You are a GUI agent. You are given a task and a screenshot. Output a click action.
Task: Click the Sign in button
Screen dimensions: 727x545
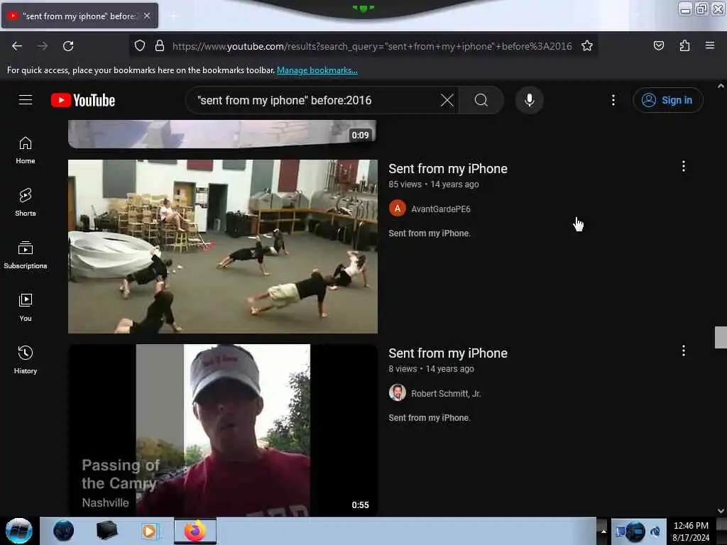[x=667, y=100]
